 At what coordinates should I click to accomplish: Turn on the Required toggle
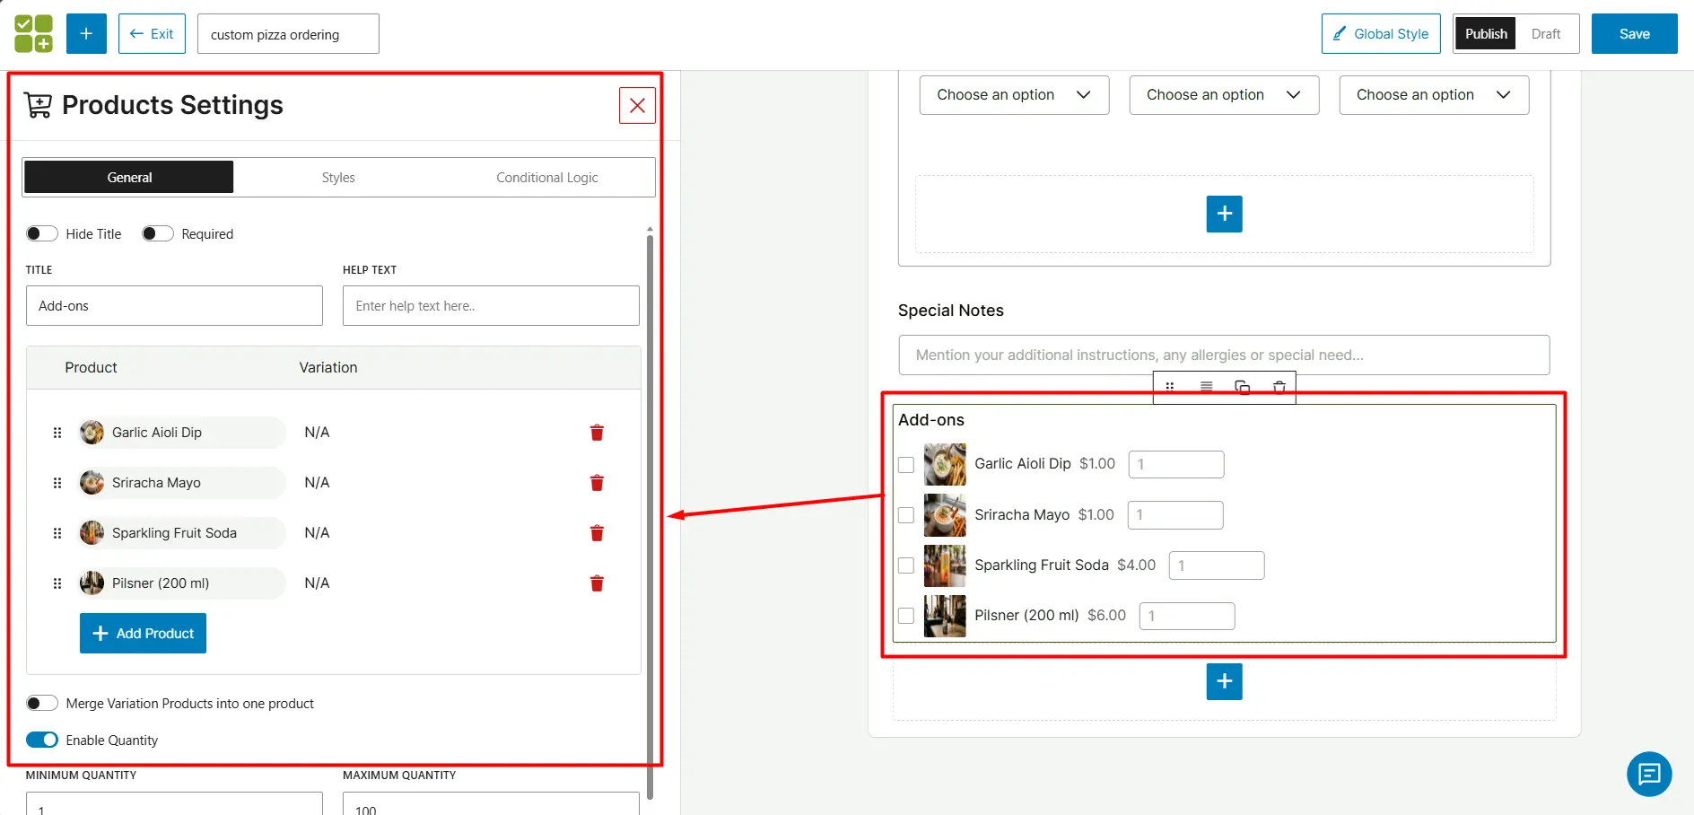click(x=157, y=233)
